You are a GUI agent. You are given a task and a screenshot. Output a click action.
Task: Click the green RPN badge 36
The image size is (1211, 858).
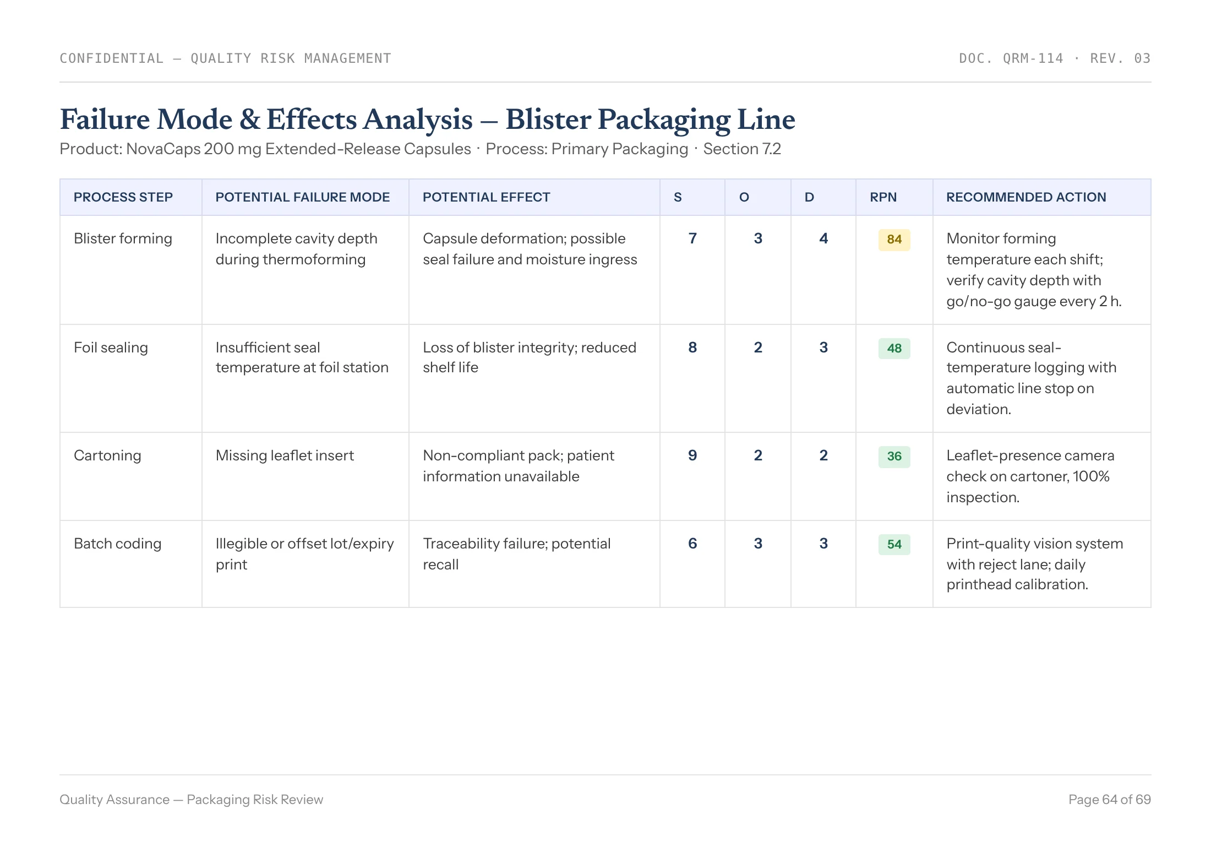[894, 457]
